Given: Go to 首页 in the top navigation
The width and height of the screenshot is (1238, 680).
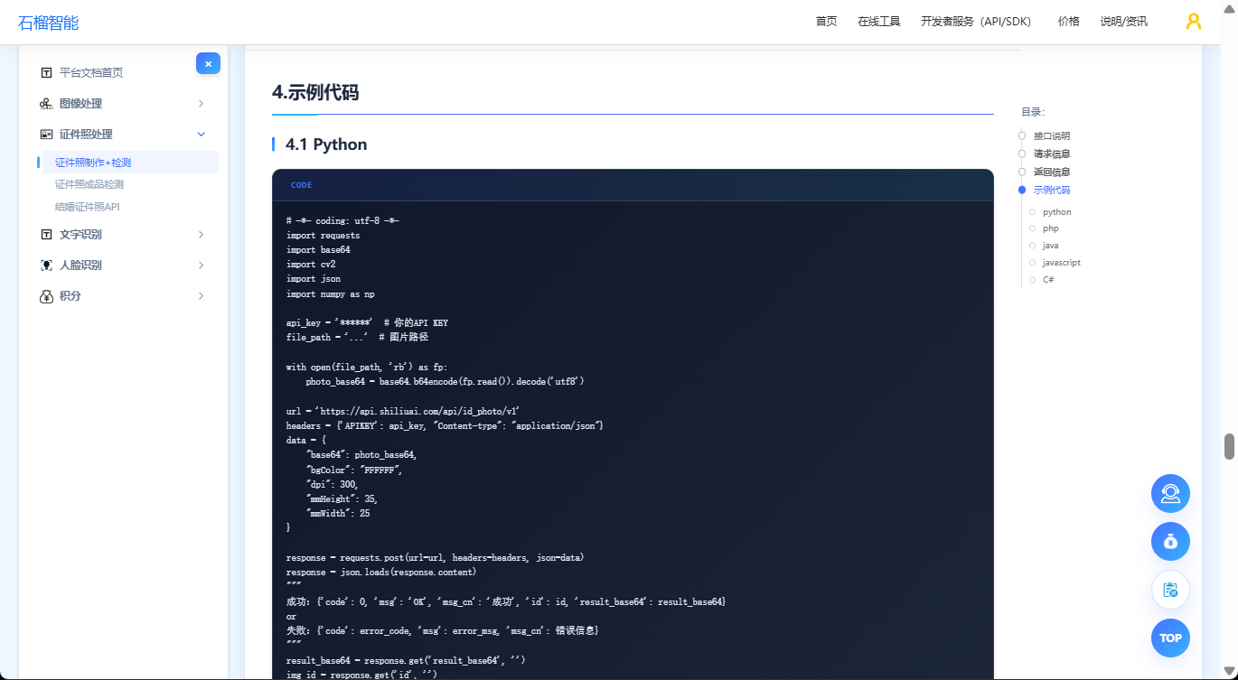Looking at the screenshot, I should pyautogui.click(x=826, y=22).
